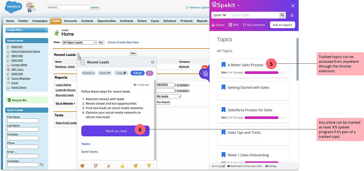Click the Recent Leads popup scrollbar
This screenshot has height=171, width=364.
click(x=155, y=120)
